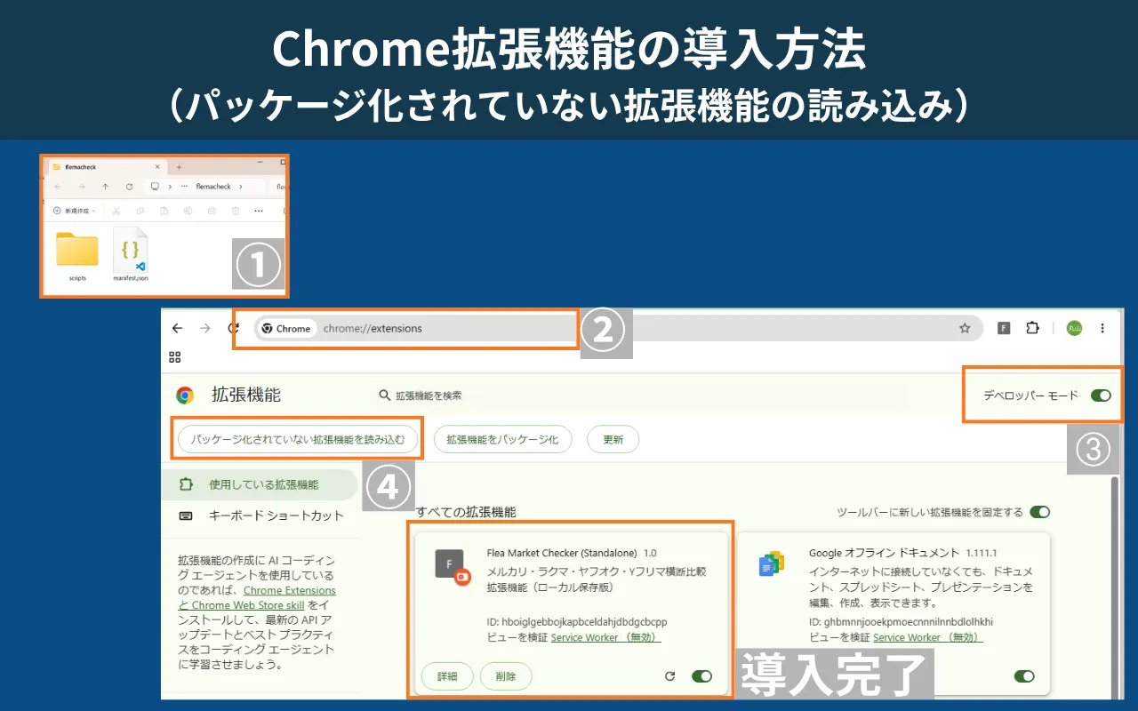Open キーボード ショートカット in the sidebar

[262, 515]
